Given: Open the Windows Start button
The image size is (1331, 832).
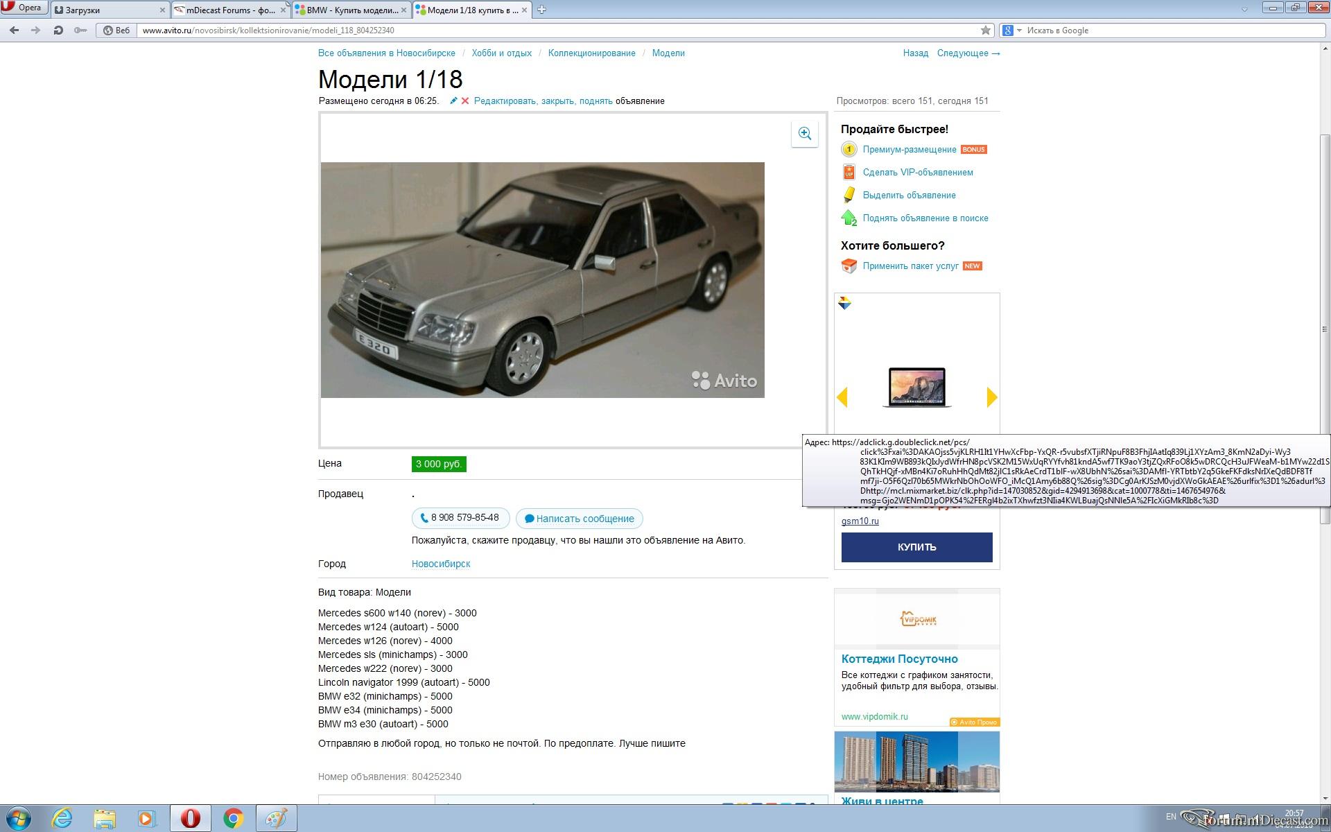Looking at the screenshot, I should (17, 818).
